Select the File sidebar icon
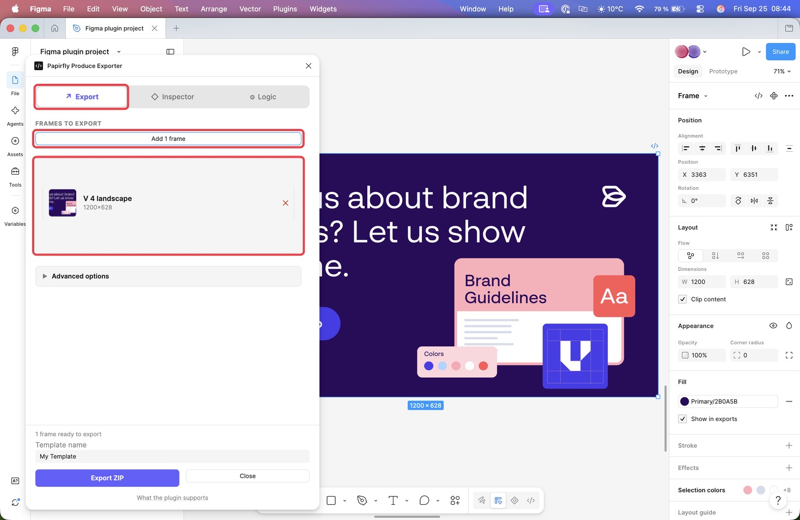 pos(15,80)
